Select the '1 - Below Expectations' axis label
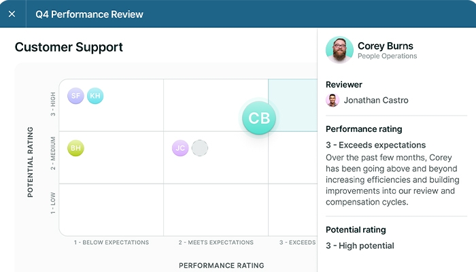 [x=111, y=242]
